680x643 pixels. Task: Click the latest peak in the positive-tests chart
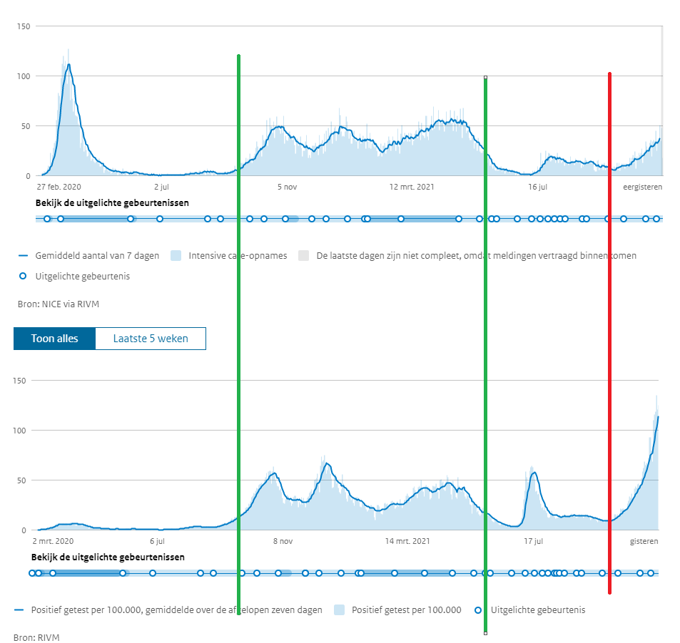(x=657, y=417)
